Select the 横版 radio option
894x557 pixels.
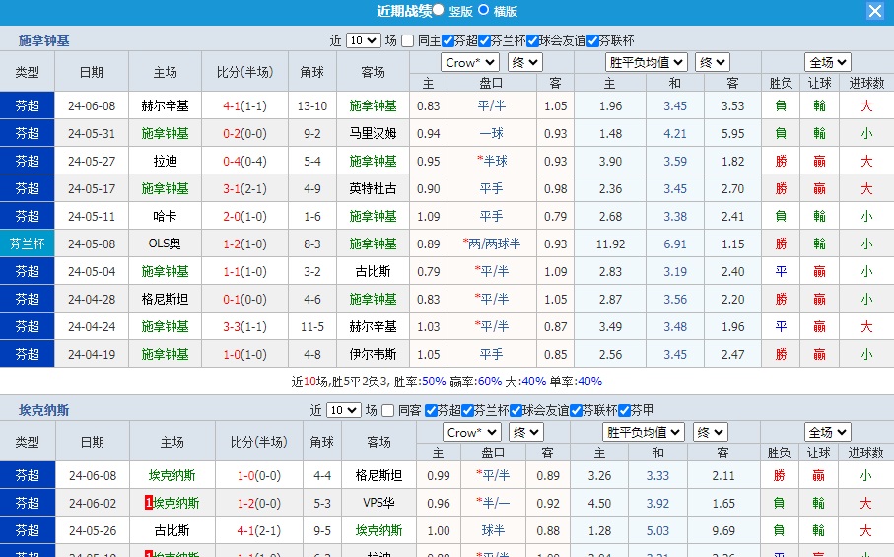pyautogui.click(x=483, y=10)
